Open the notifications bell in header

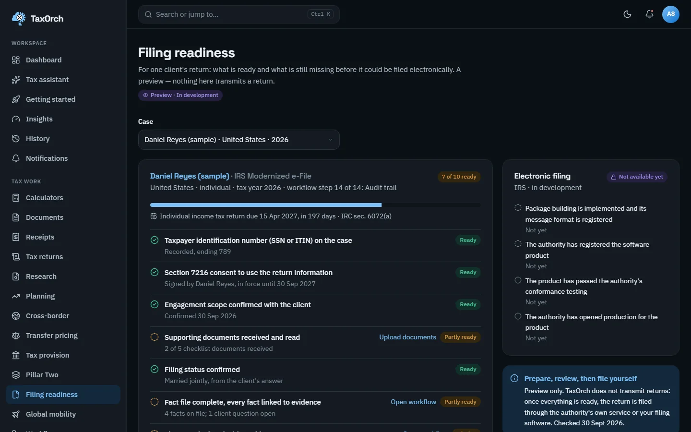(x=649, y=14)
